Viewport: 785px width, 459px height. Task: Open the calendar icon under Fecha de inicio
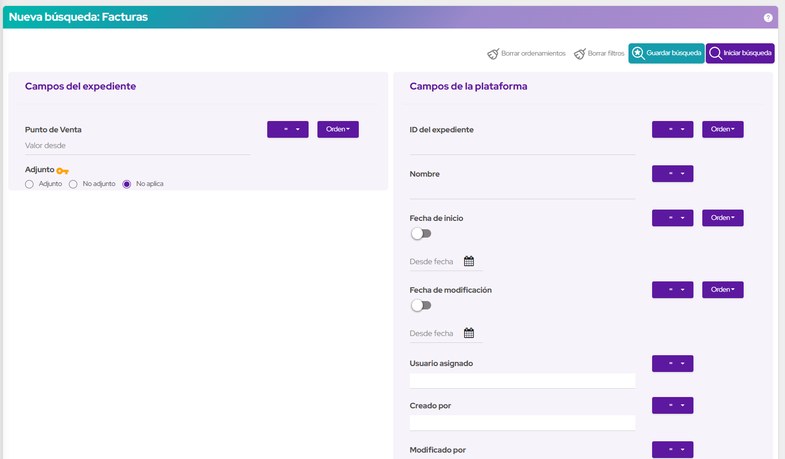click(469, 261)
